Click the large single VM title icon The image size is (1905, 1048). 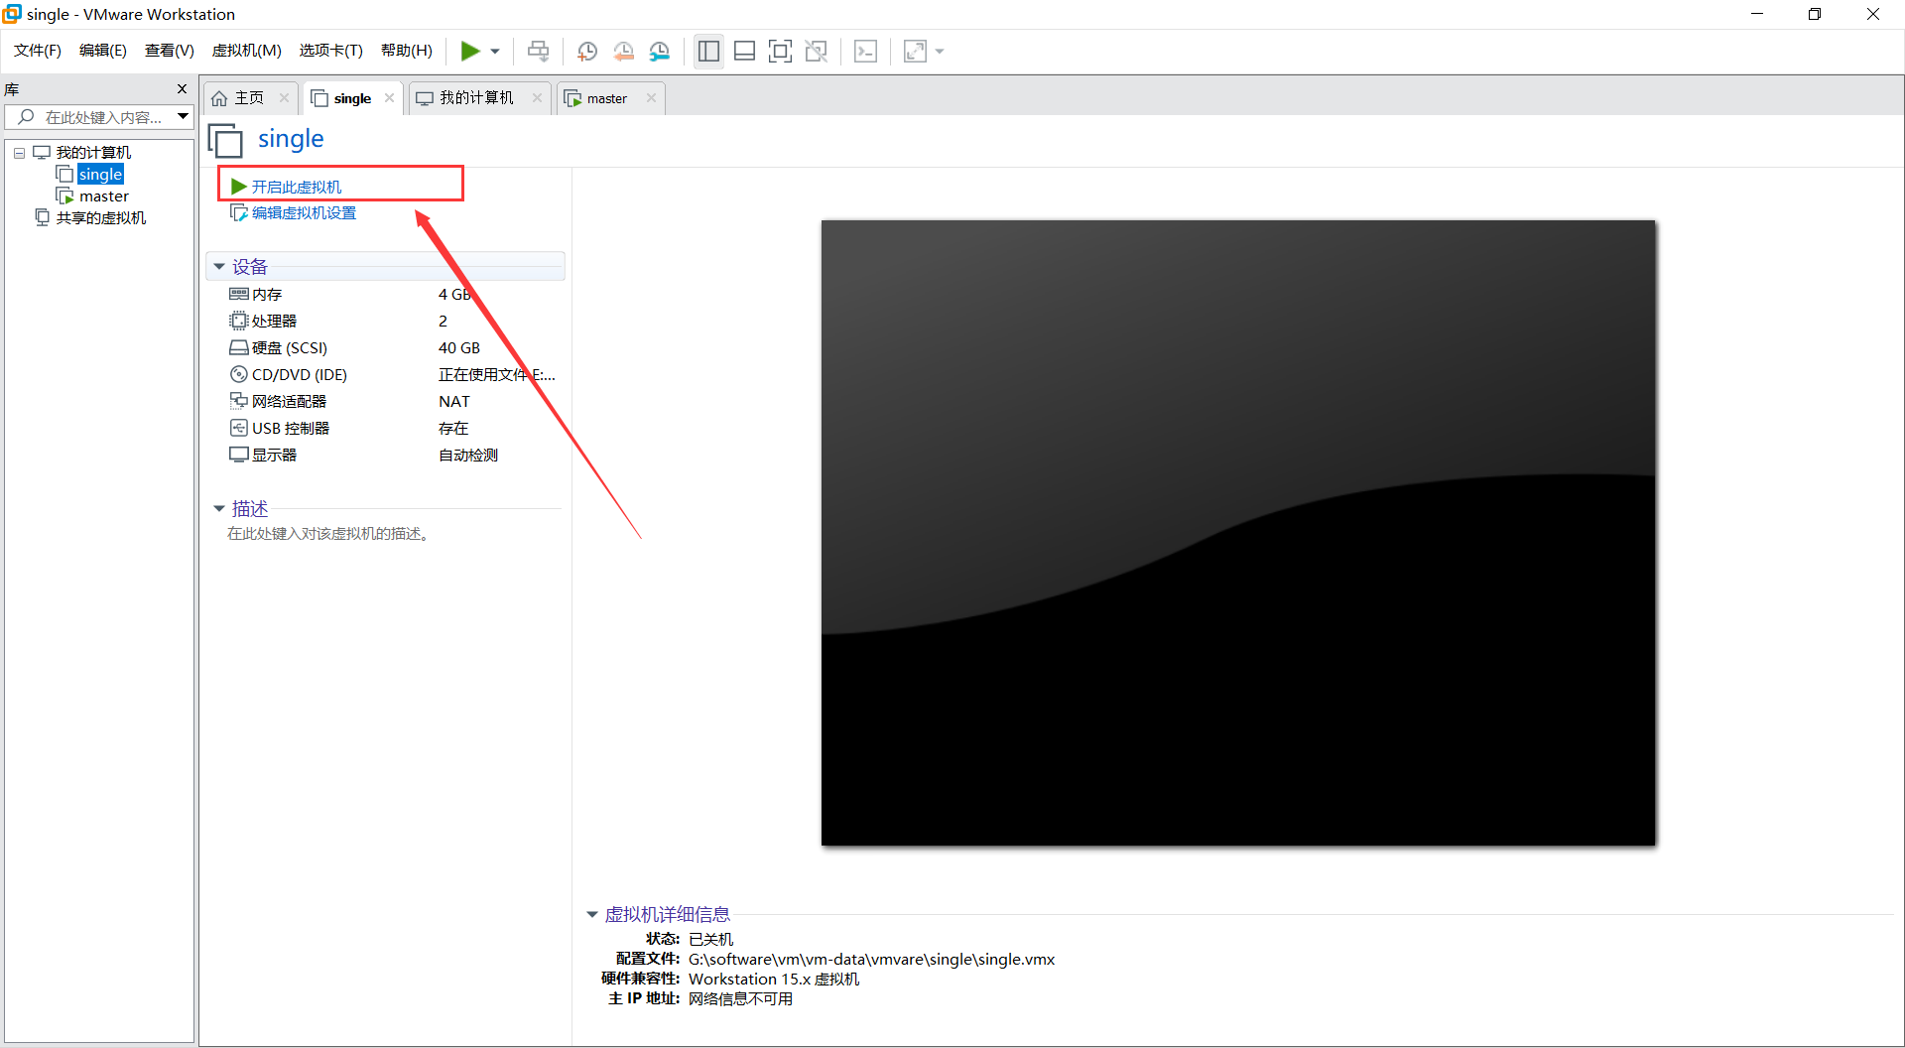[225, 140]
